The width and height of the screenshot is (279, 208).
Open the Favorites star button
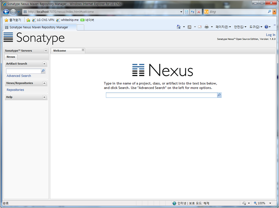[x=13, y=20]
